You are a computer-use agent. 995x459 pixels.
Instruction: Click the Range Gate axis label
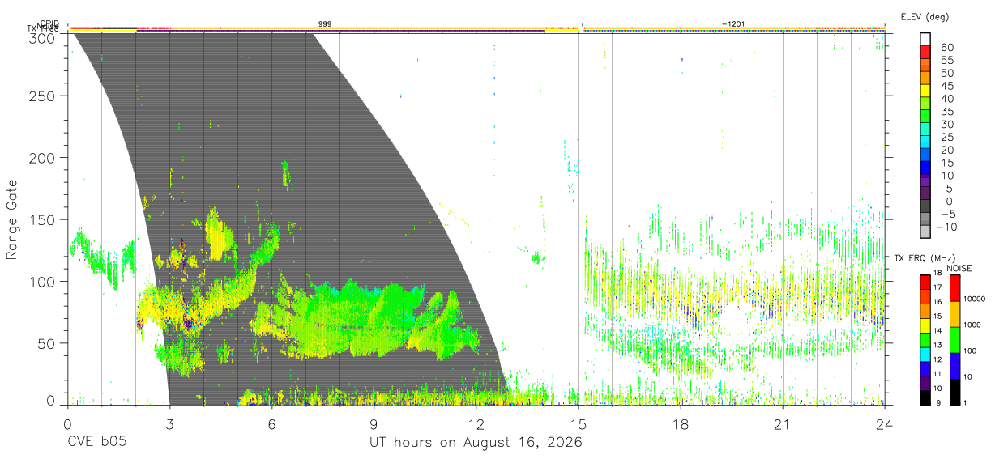pyautogui.click(x=12, y=219)
